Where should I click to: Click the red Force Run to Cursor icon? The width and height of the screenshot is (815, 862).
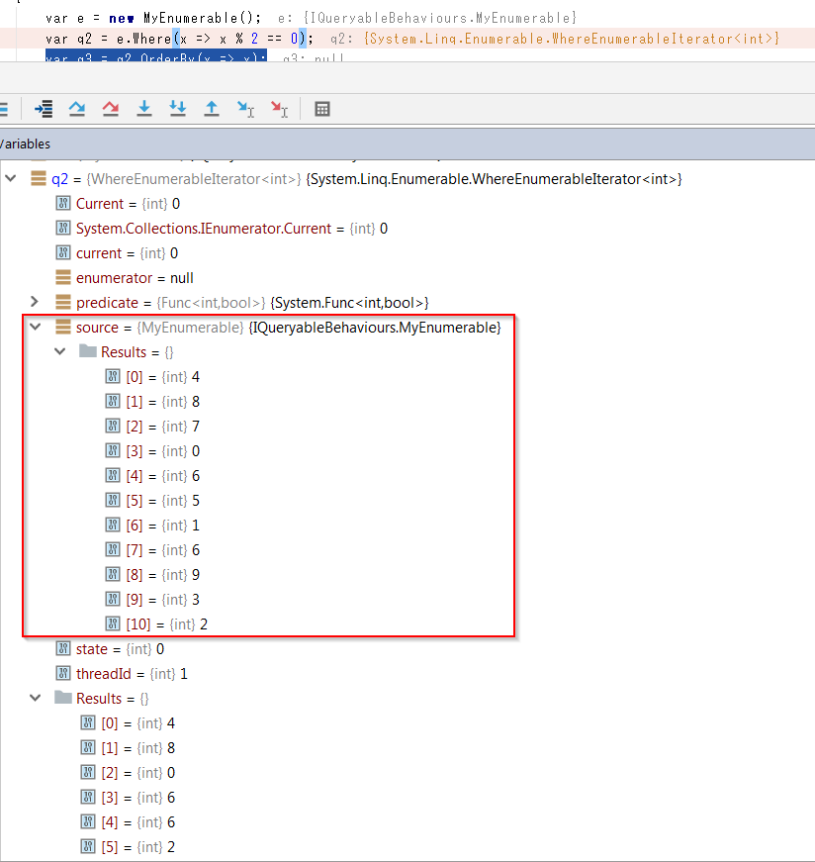pyautogui.click(x=279, y=109)
